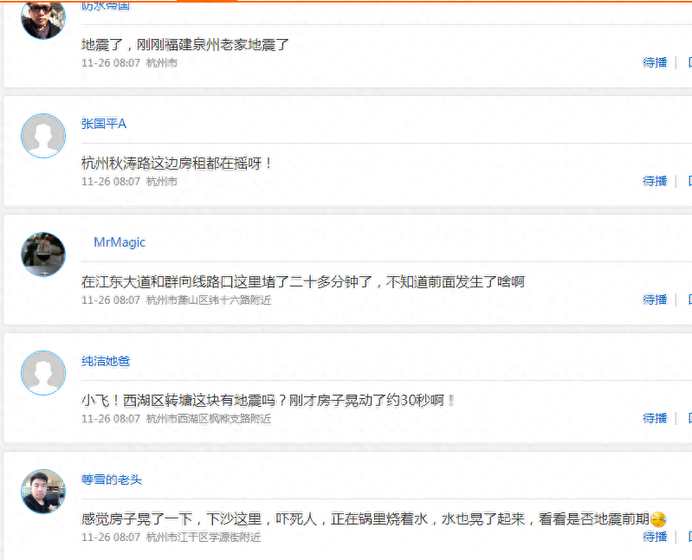692x560 pixels.
Task: Click the location 杭州市江干区学源街附近
Action: tap(204, 537)
